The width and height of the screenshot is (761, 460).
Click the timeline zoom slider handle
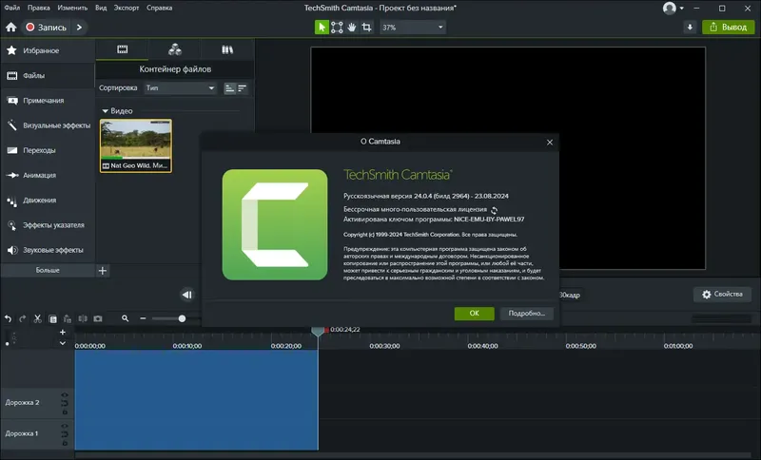[x=182, y=318]
